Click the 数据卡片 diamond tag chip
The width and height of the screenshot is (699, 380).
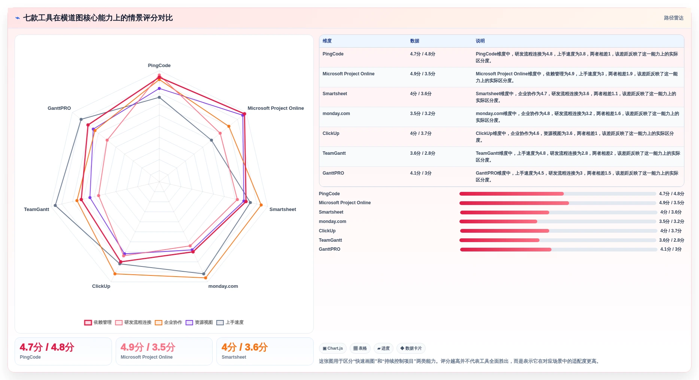(411, 349)
